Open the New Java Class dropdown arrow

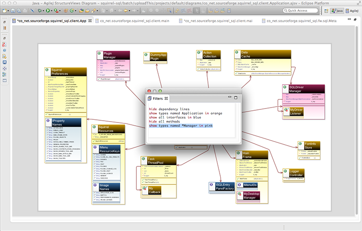coord(76,10)
